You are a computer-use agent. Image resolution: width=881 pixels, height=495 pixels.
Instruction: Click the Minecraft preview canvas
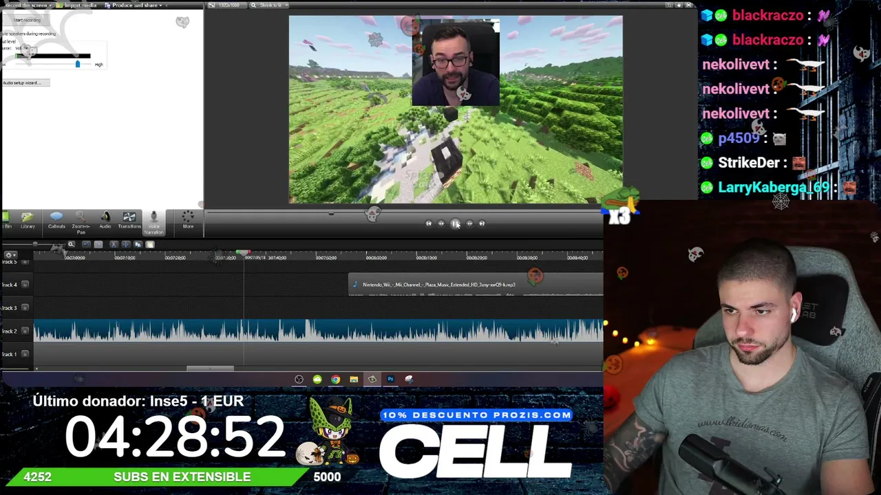coord(456,109)
